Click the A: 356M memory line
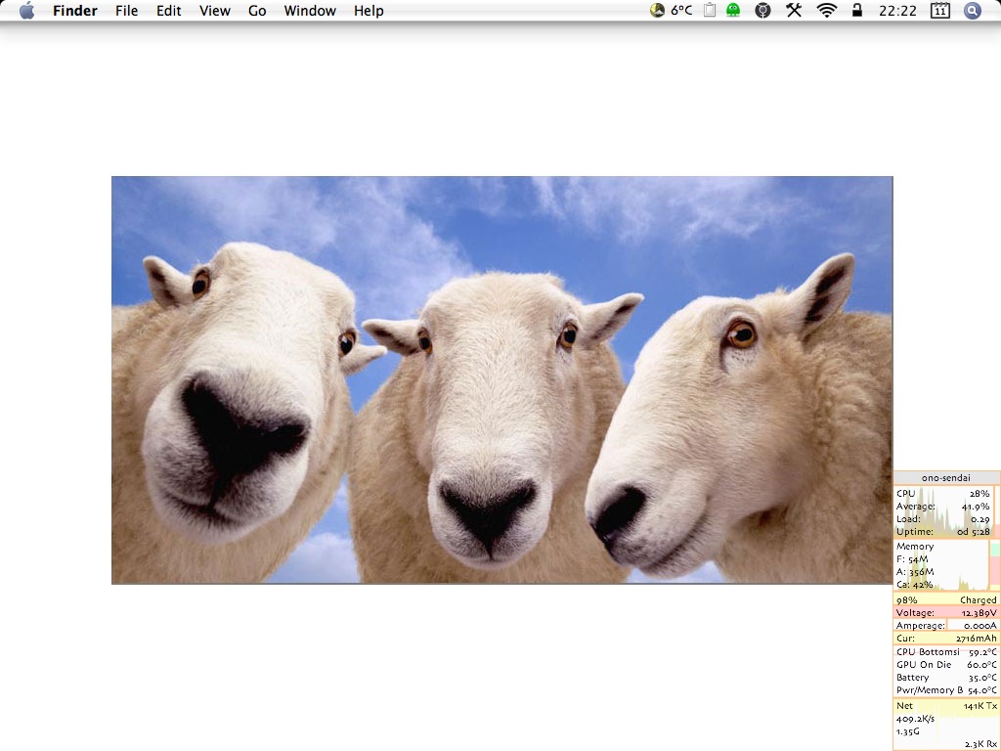This screenshot has width=1001, height=751. [x=915, y=572]
